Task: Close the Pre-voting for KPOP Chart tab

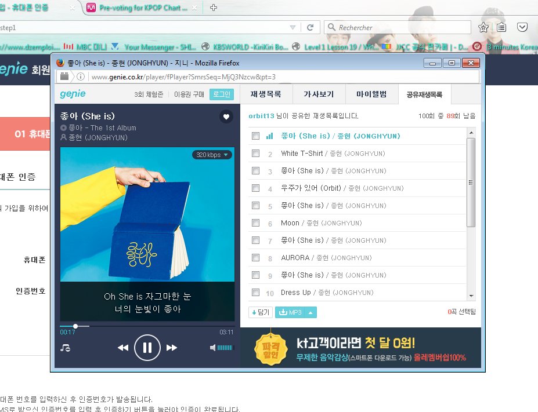Action: tap(194, 8)
